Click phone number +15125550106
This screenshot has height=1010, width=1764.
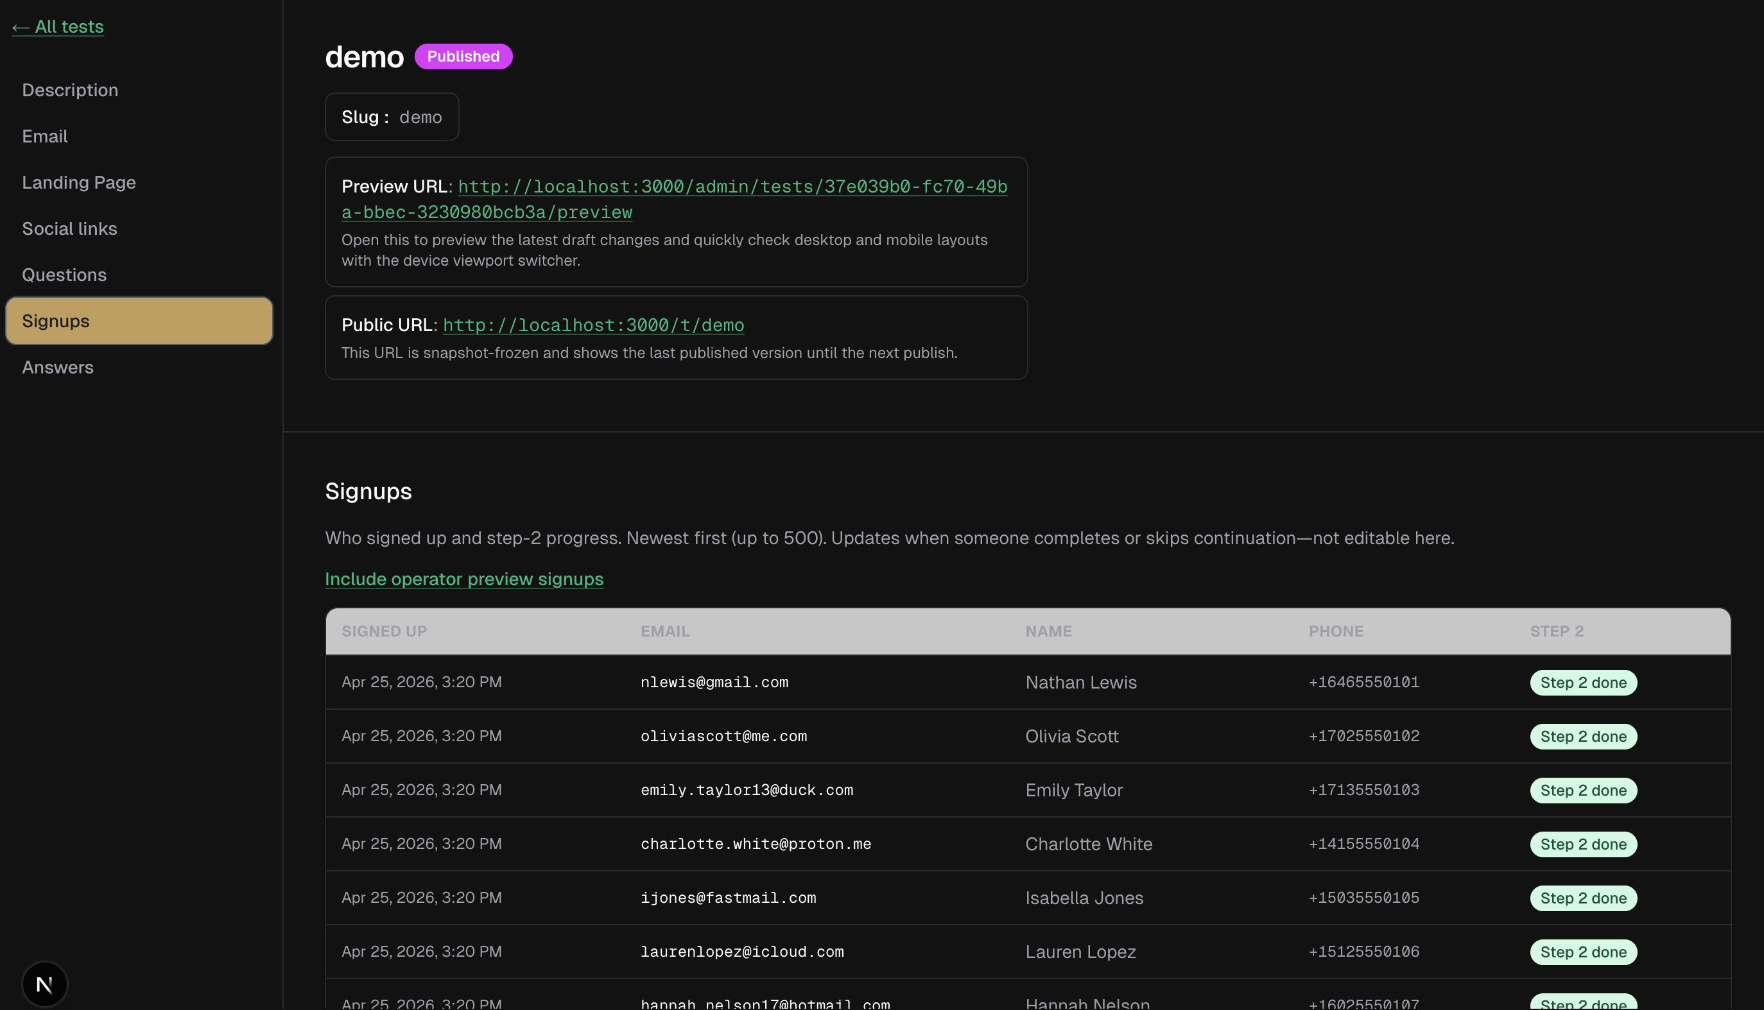click(1364, 952)
